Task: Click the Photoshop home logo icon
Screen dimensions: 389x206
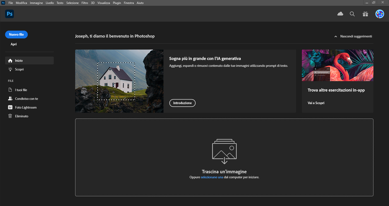Action: pos(9,14)
